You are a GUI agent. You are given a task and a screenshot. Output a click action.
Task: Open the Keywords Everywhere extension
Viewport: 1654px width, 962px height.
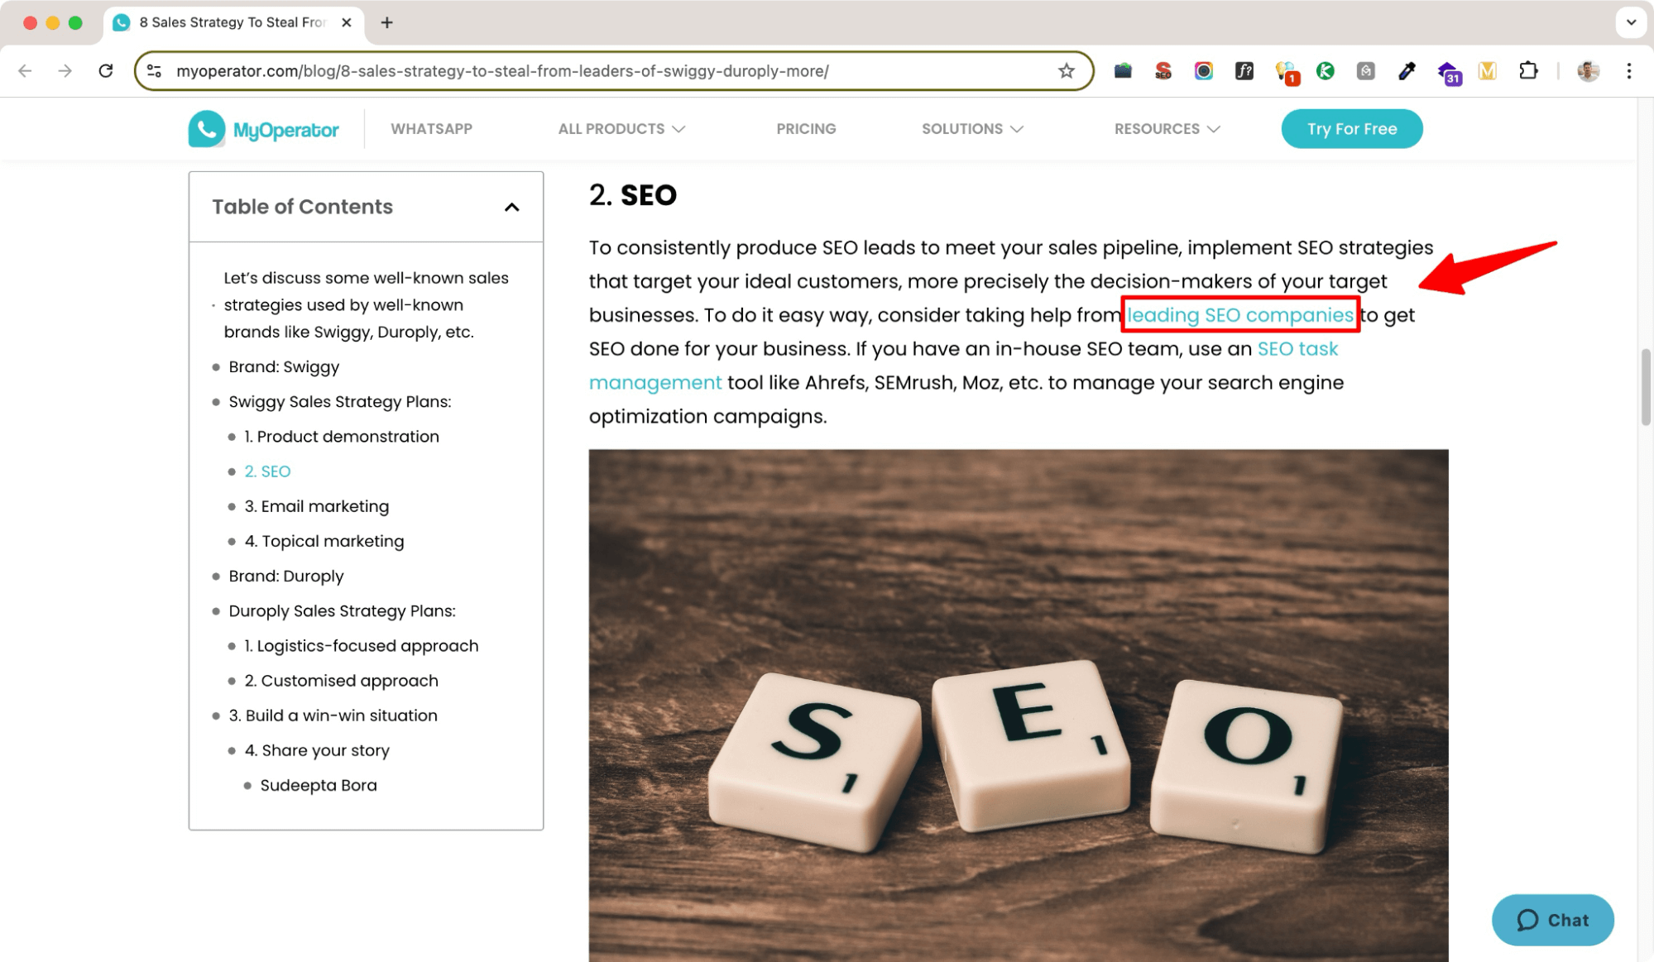point(1326,71)
